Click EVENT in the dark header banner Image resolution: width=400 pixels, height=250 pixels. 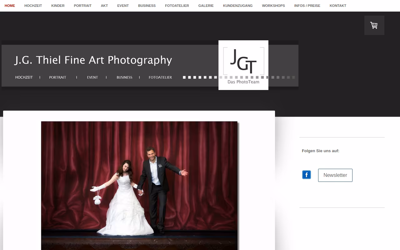coord(92,77)
